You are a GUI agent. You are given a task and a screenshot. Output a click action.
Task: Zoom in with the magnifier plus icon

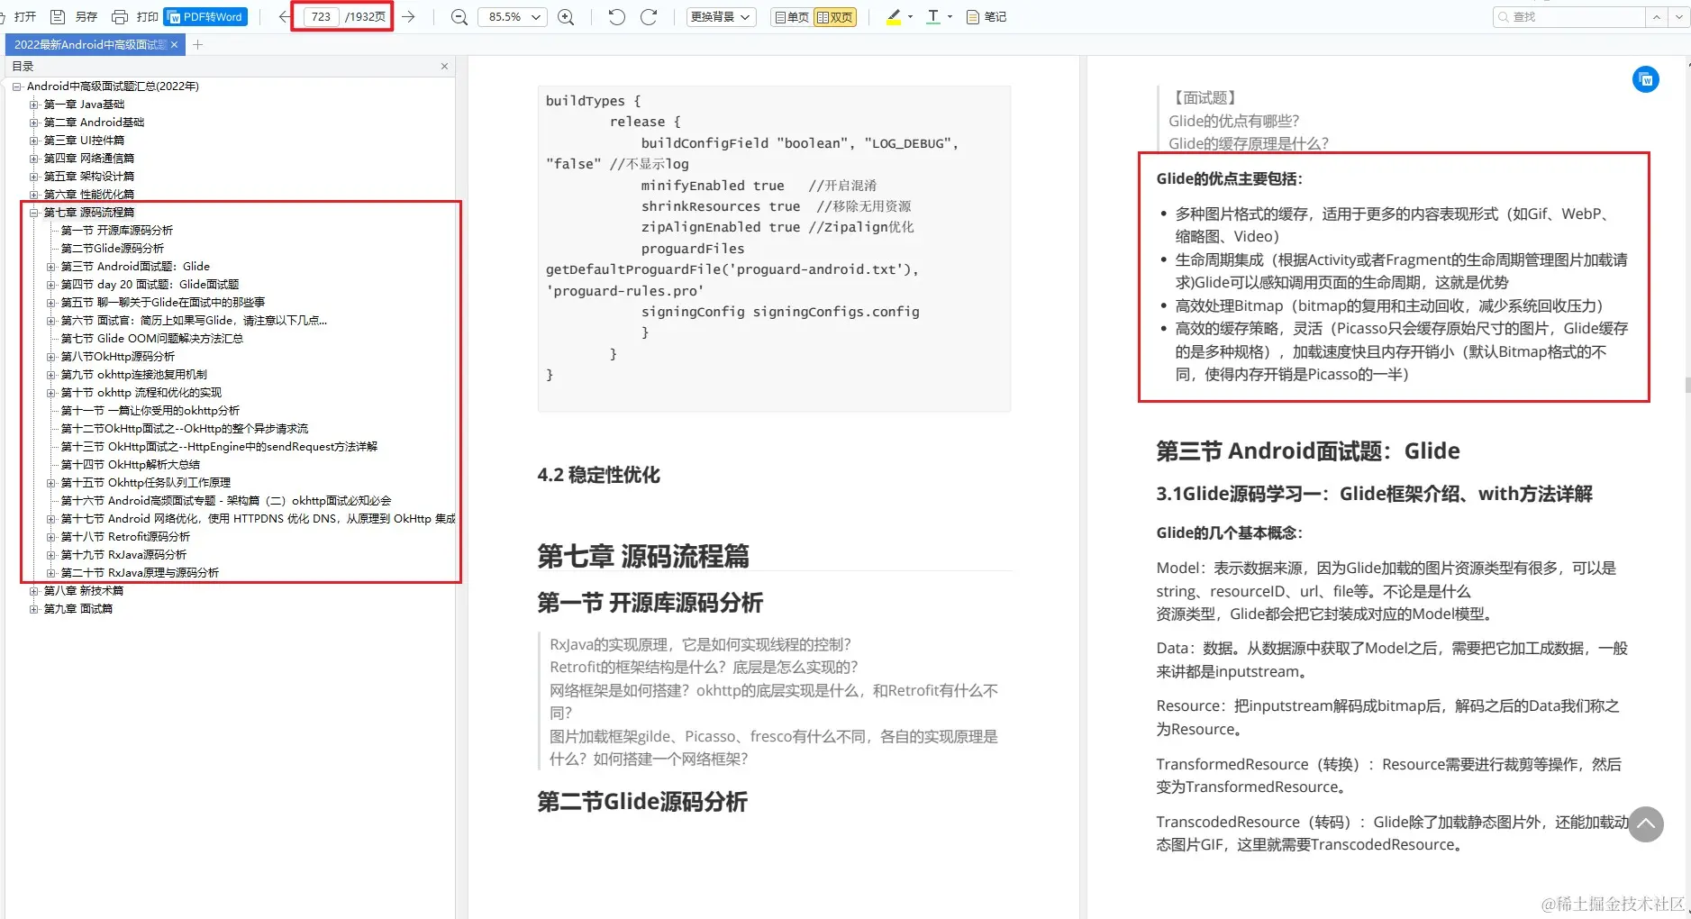pos(566,16)
